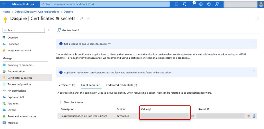This screenshot has height=129, width=264.
Task: Open the account avatar menu
Action: [x=260, y=4]
